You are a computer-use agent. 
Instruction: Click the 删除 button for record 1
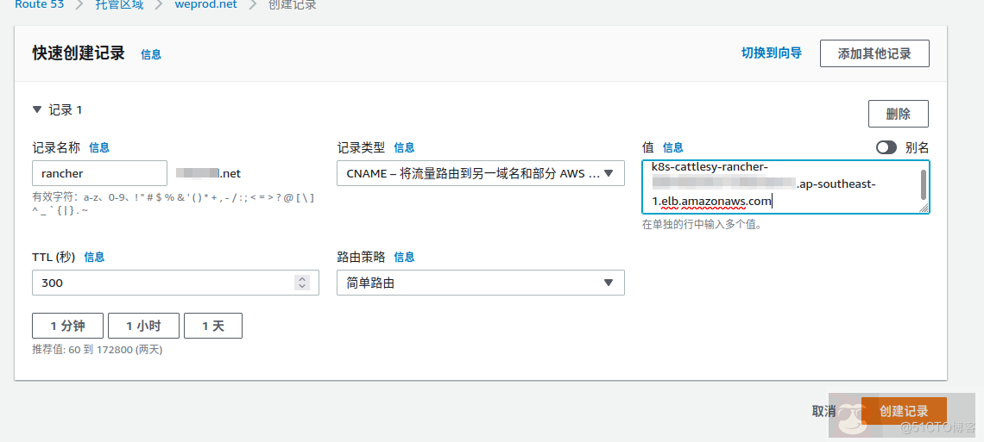(x=898, y=114)
